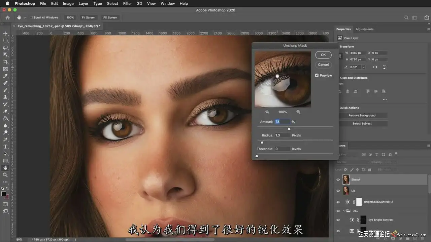Click the Amount slider handle
Screen dimensions: 431x242
point(289,129)
